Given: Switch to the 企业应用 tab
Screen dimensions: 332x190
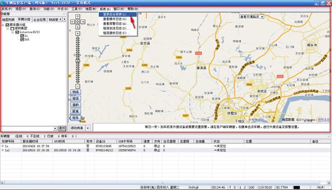Looking at the screenshot, I should point(39,20).
